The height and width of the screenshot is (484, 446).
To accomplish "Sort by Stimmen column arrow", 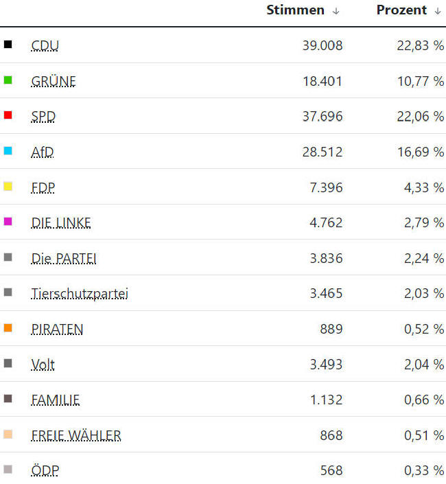I will click(336, 11).
